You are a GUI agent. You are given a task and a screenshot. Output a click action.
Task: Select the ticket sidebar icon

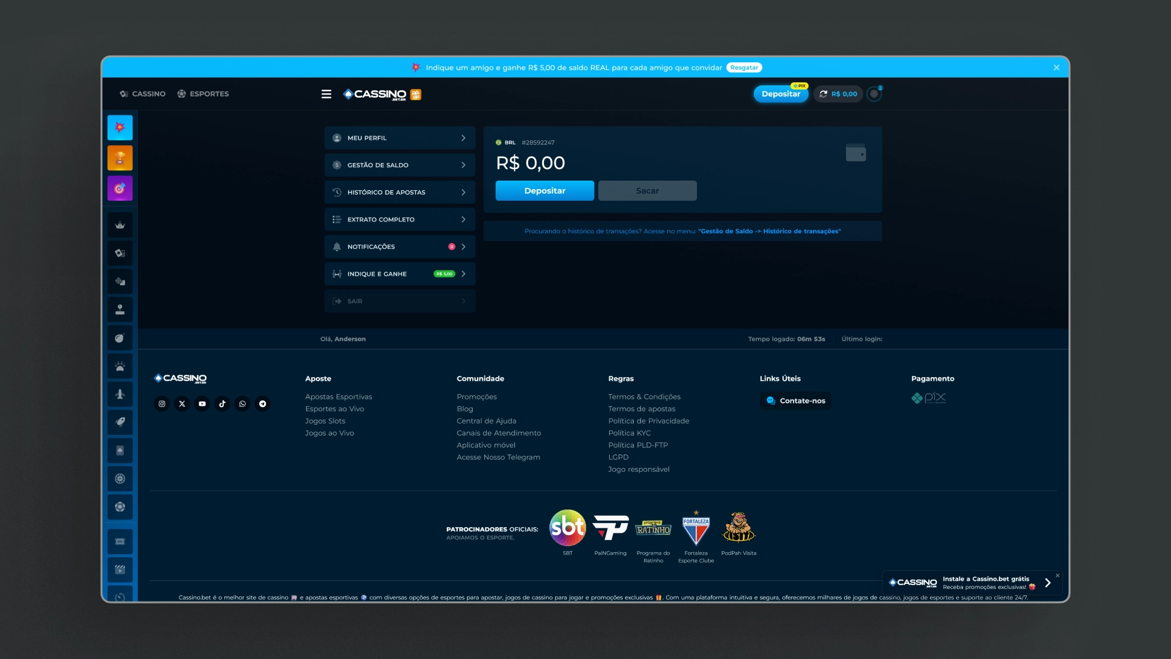(120, 542)
